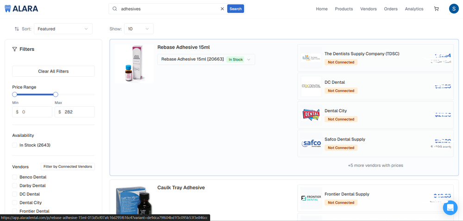Screen dimensions: 463x221
Task: Clear the search text with X icon
Action: click(222, 9)
